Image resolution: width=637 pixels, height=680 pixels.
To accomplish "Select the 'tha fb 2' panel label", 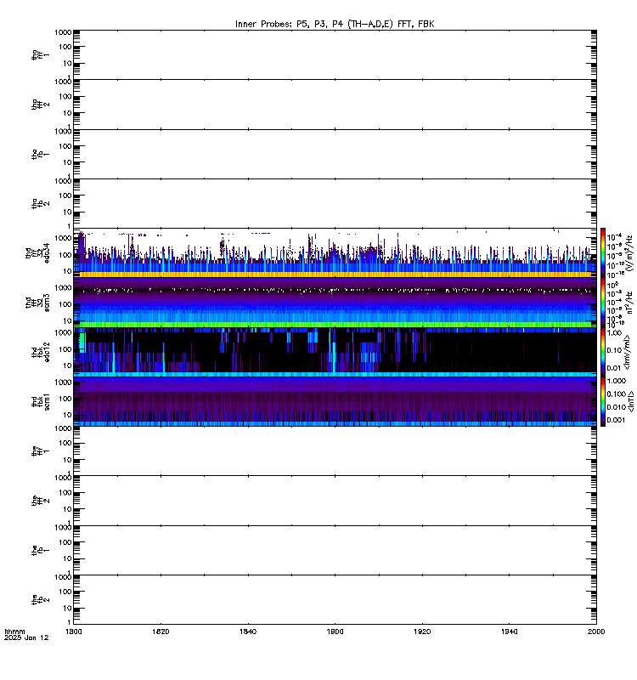I will tap(40, 203).
